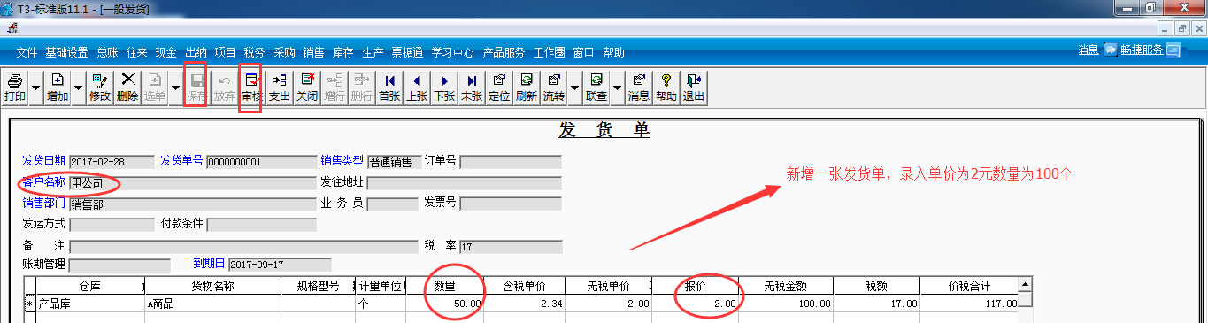This screenshot has width=1208, height=323.
Task: Open the 基础设置 menu
Action: tap(66, 52)
